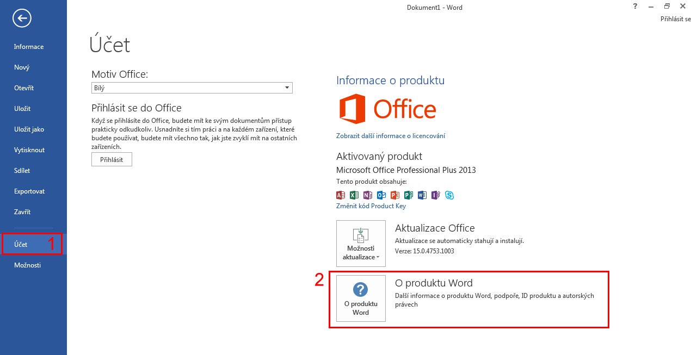The width and height of the screenshot is (691, 355).
Task: Click the Outlook icon in product list
Action: [381, 195]
